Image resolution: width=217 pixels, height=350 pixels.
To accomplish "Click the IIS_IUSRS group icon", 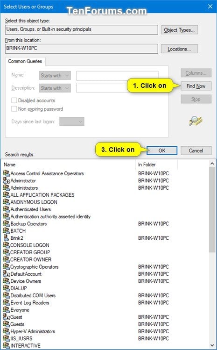I will click(6, 338).
